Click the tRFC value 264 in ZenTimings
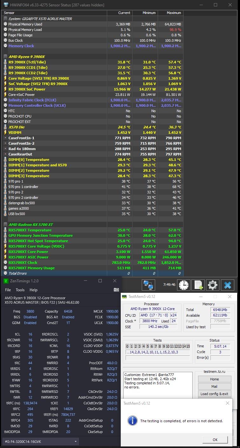The image size is (240, 448). (30, 409)
